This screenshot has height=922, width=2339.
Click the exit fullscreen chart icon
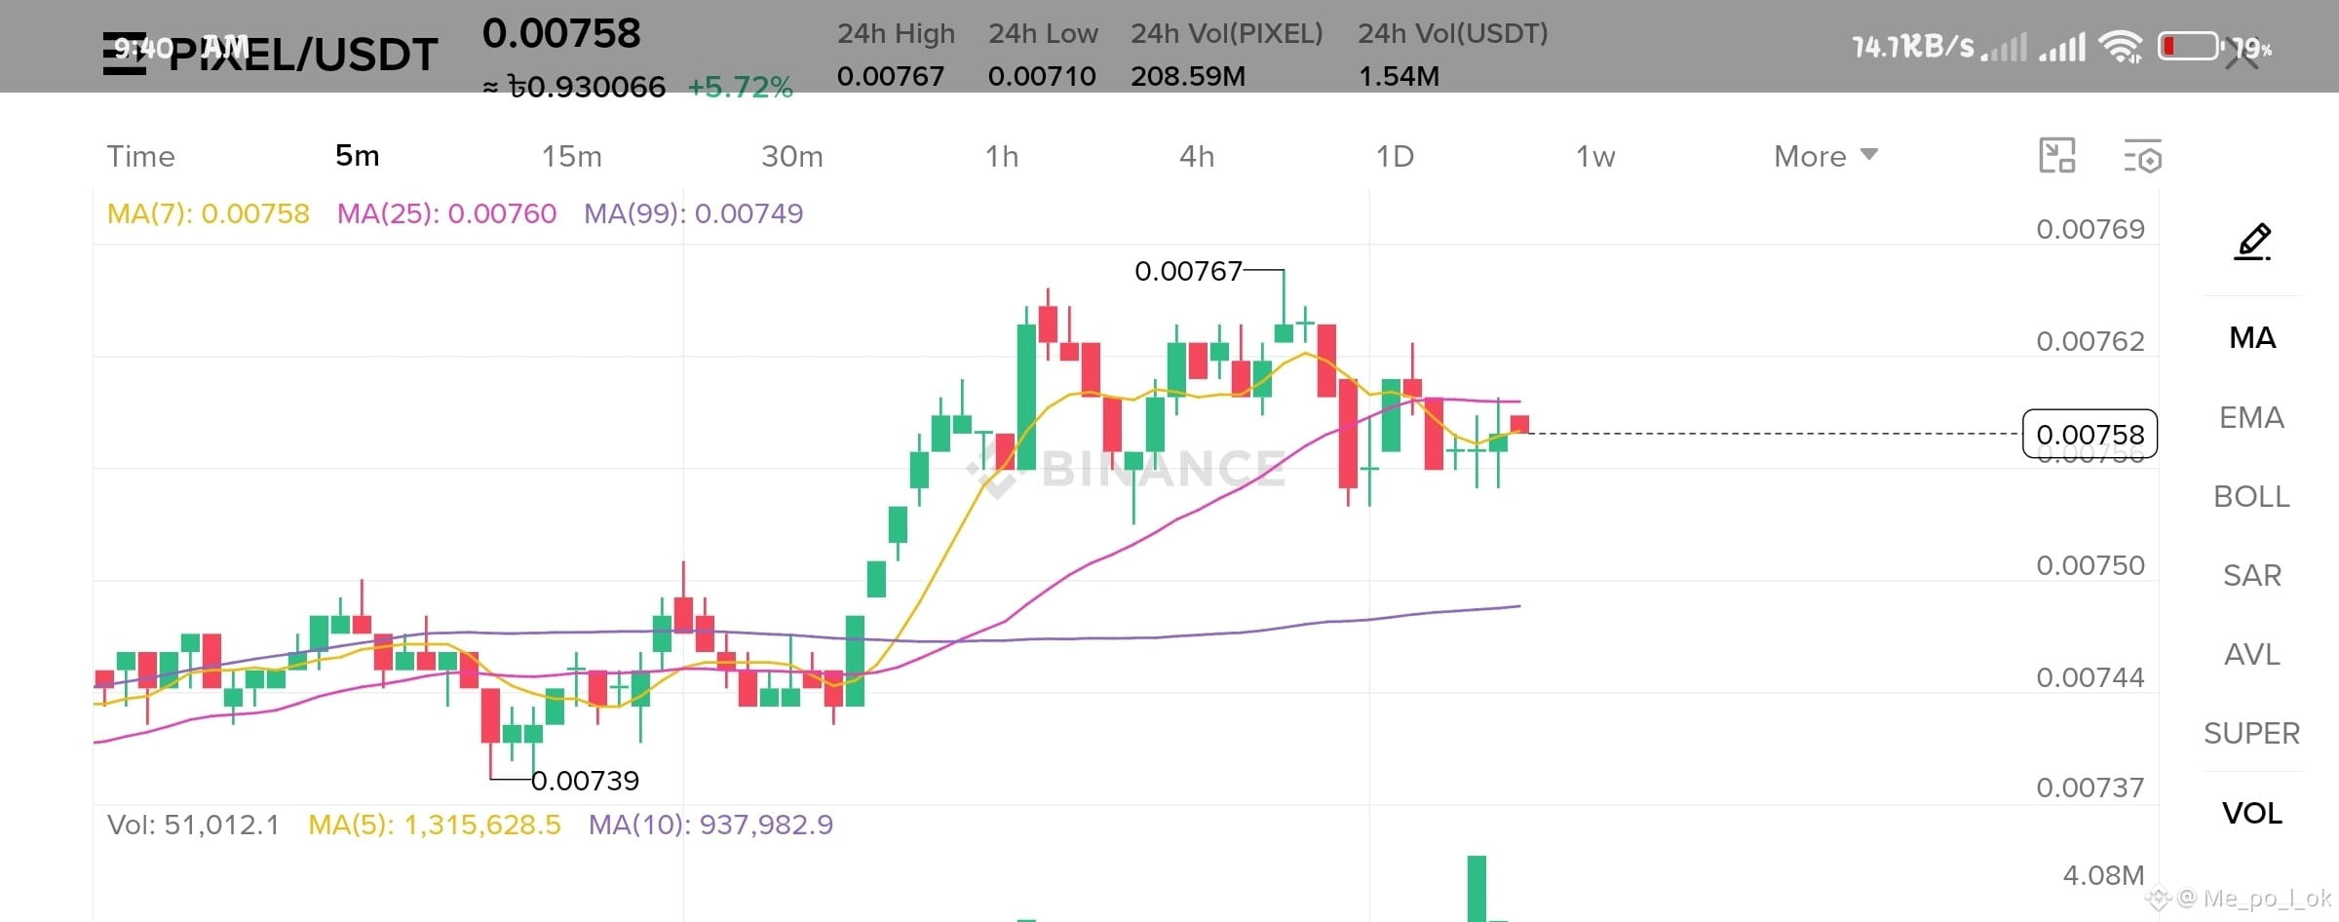[x=2057, y=156]
